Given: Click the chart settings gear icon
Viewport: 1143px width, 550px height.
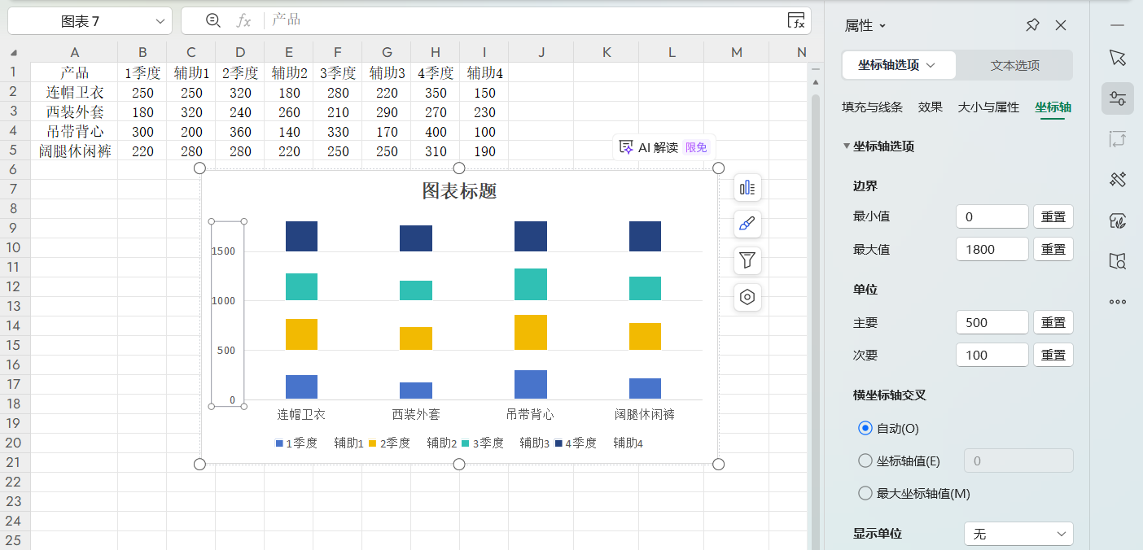Looking at the screenshot, I should pos(747,297).
